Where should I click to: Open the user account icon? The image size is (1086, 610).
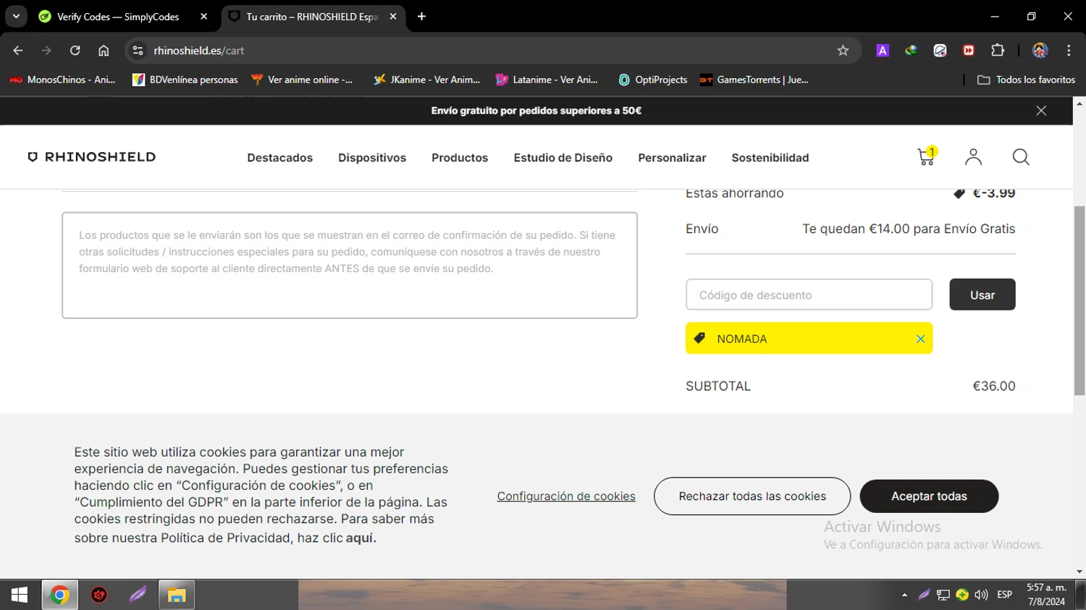point(973,157)
